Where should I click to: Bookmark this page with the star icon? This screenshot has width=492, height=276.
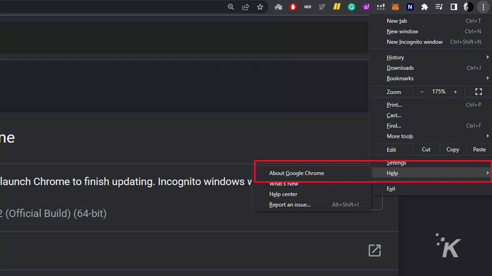point(260,7)
